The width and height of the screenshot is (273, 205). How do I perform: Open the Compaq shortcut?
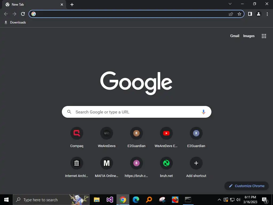click(77, 137)
